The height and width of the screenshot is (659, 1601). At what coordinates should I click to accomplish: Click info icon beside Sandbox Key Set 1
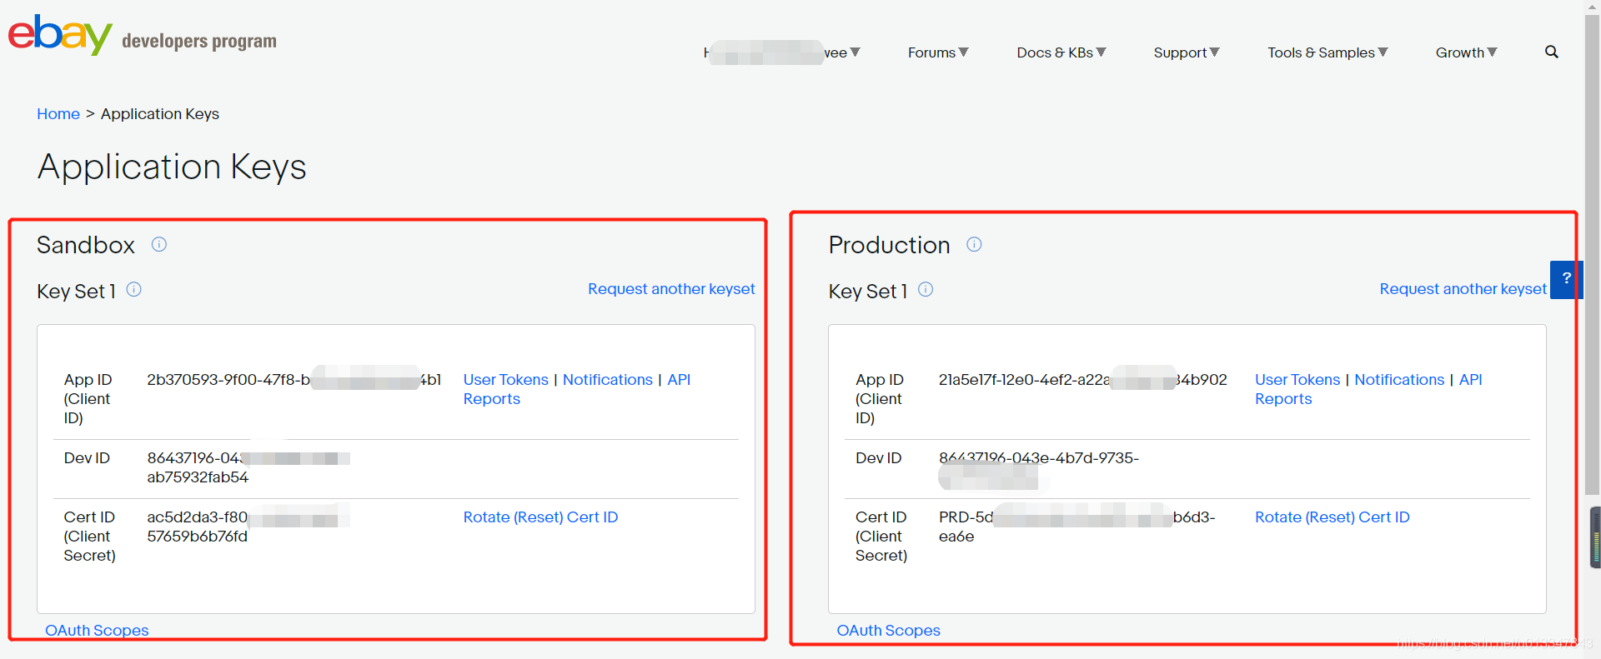[x=133, y=289]
